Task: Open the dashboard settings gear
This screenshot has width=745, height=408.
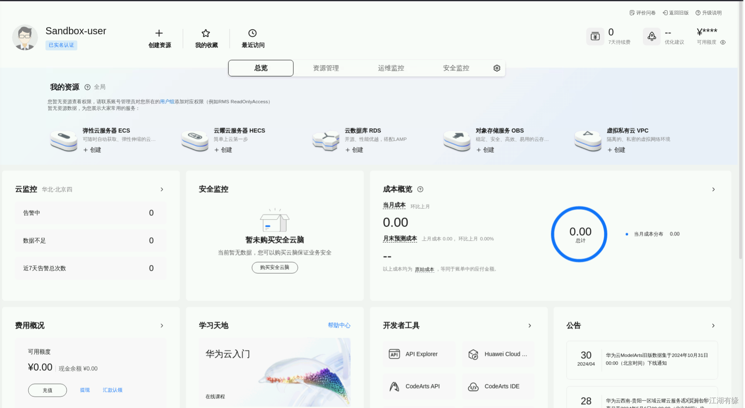Action: coord(496,68)
